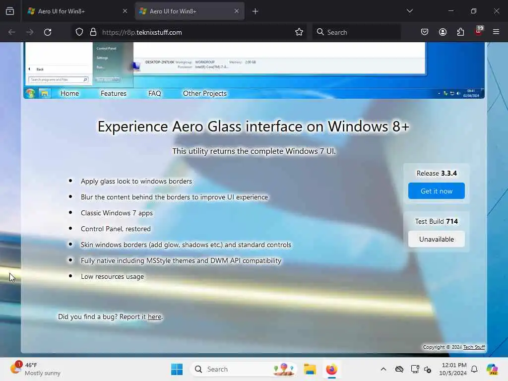This screenshot has width=508, height=381.
Task: Open tracking protection shield info
Action: pyautogui.click(x=79, y=32)
